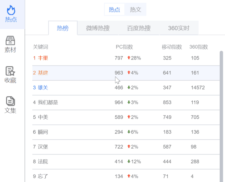Open keyword 基建 link

43,73
